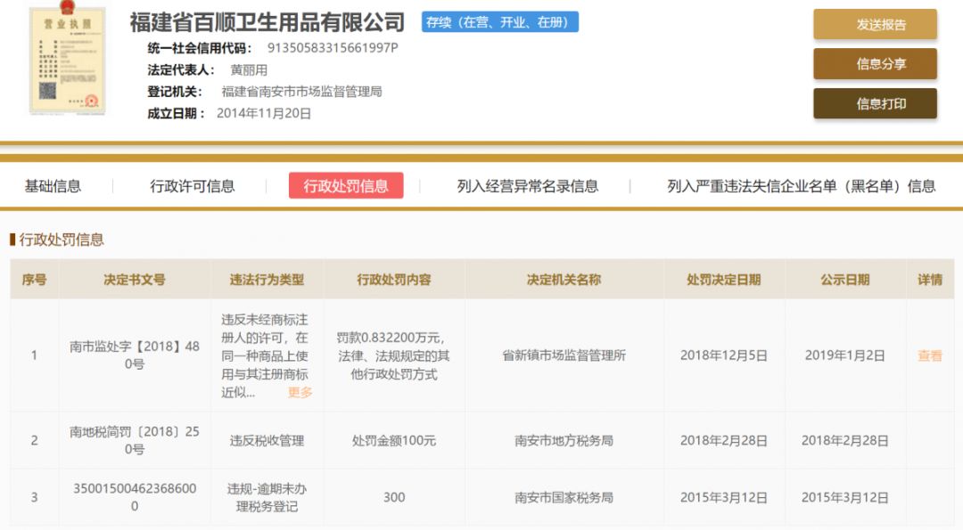Click the 决定书文号 column header

(x=135, y=280)
